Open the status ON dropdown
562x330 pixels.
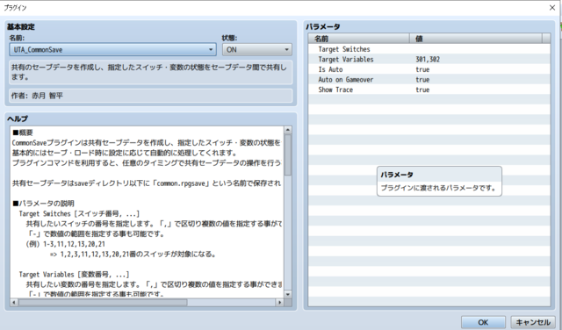pyautogui.click(x=257, y=49)
